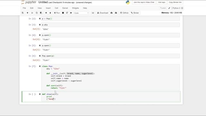The width and height of the screenshot is (206, 116).
Task: Click the Python 3 kernel name
Action: (x=176, y=8)
